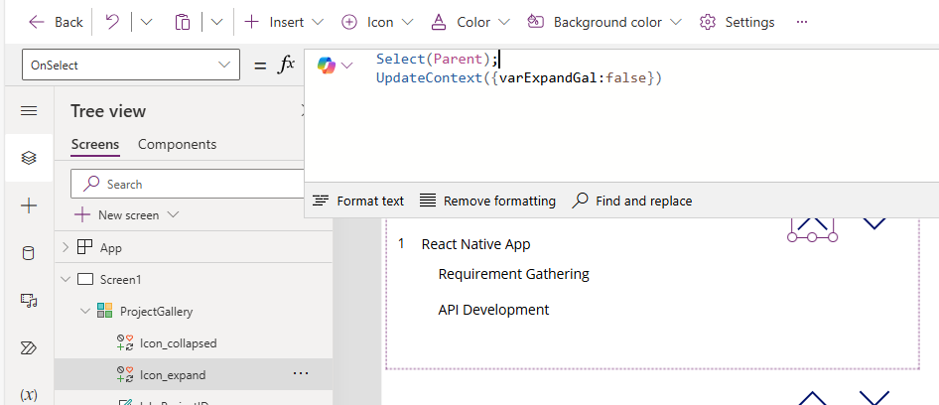Open the Tree view layers icon
Screen dimensions: 939x405
(29, 158)
